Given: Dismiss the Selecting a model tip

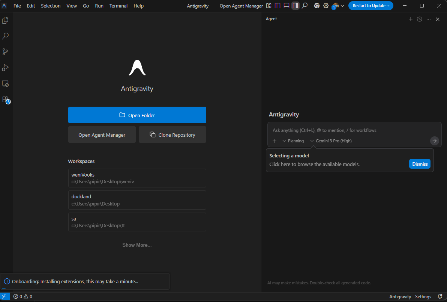Looking at the screenshot, I should pos(420,164).
